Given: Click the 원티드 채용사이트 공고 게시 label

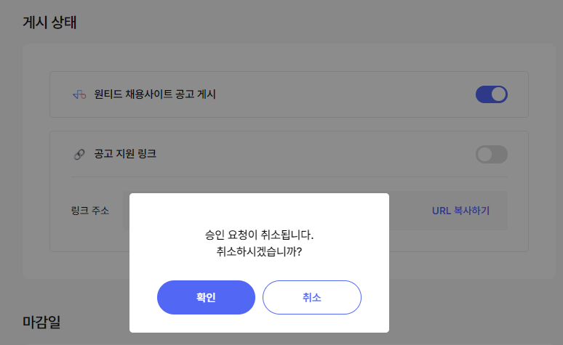Looking at the screenshot, I should (x=155, y=94).
